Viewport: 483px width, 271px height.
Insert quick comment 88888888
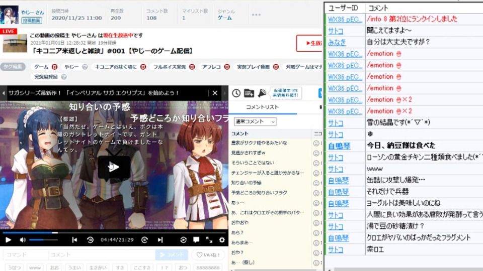(208, 267)
